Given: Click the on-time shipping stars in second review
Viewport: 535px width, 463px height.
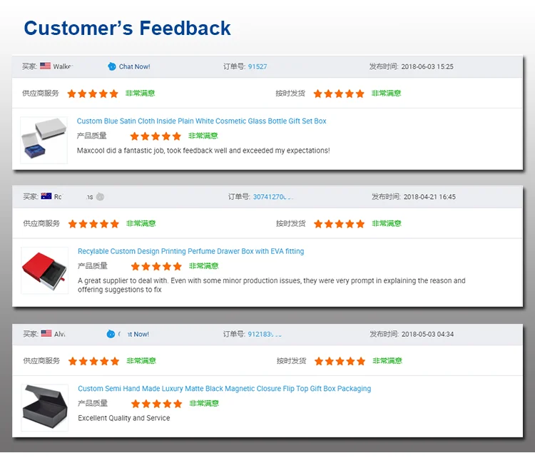Looking at the screenshot, I should [339, 224].
